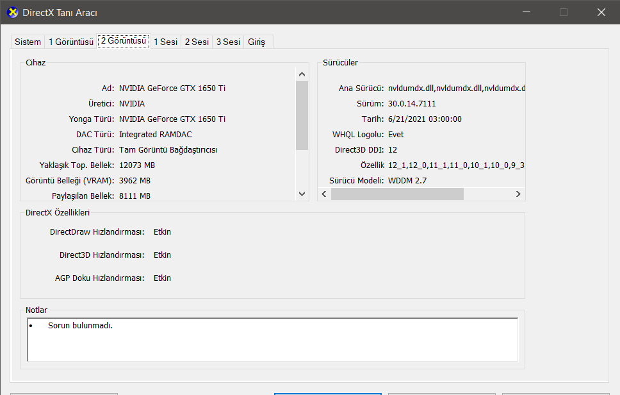The width and height of the screenshot is (620, 395).
Task: Click the Özellik levels value '12_1,12_0...'
Action: (456, 165)
